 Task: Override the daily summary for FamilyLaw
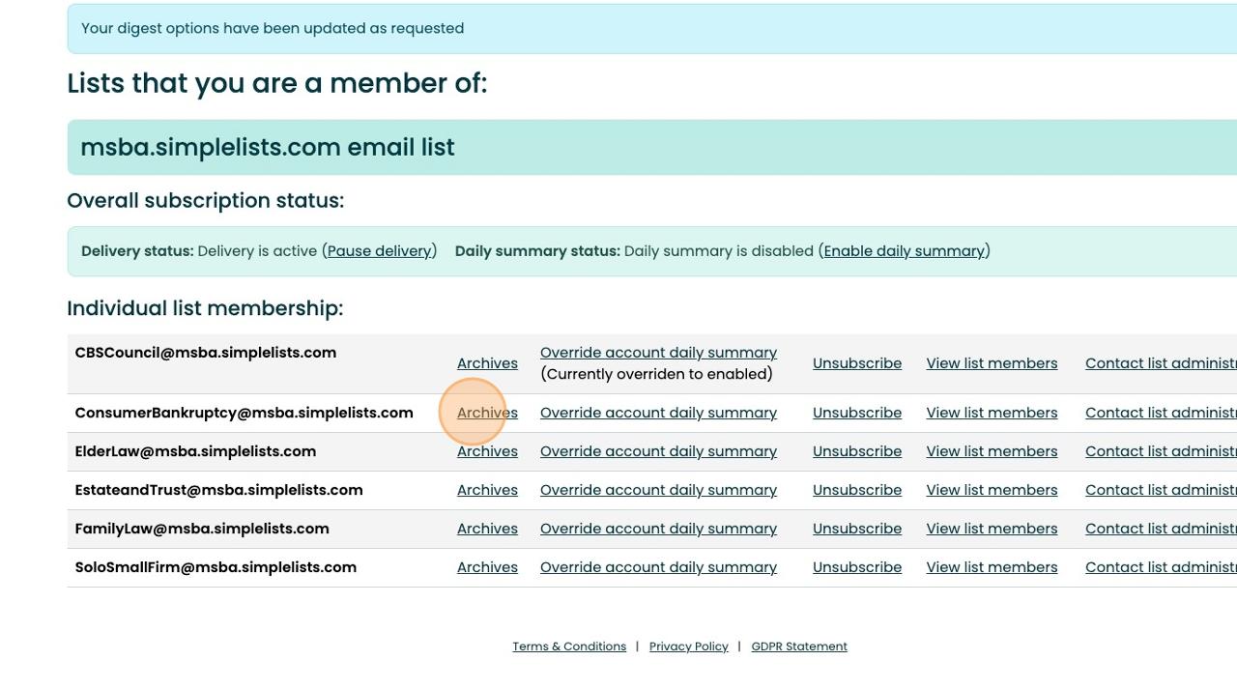click(658, 529)
